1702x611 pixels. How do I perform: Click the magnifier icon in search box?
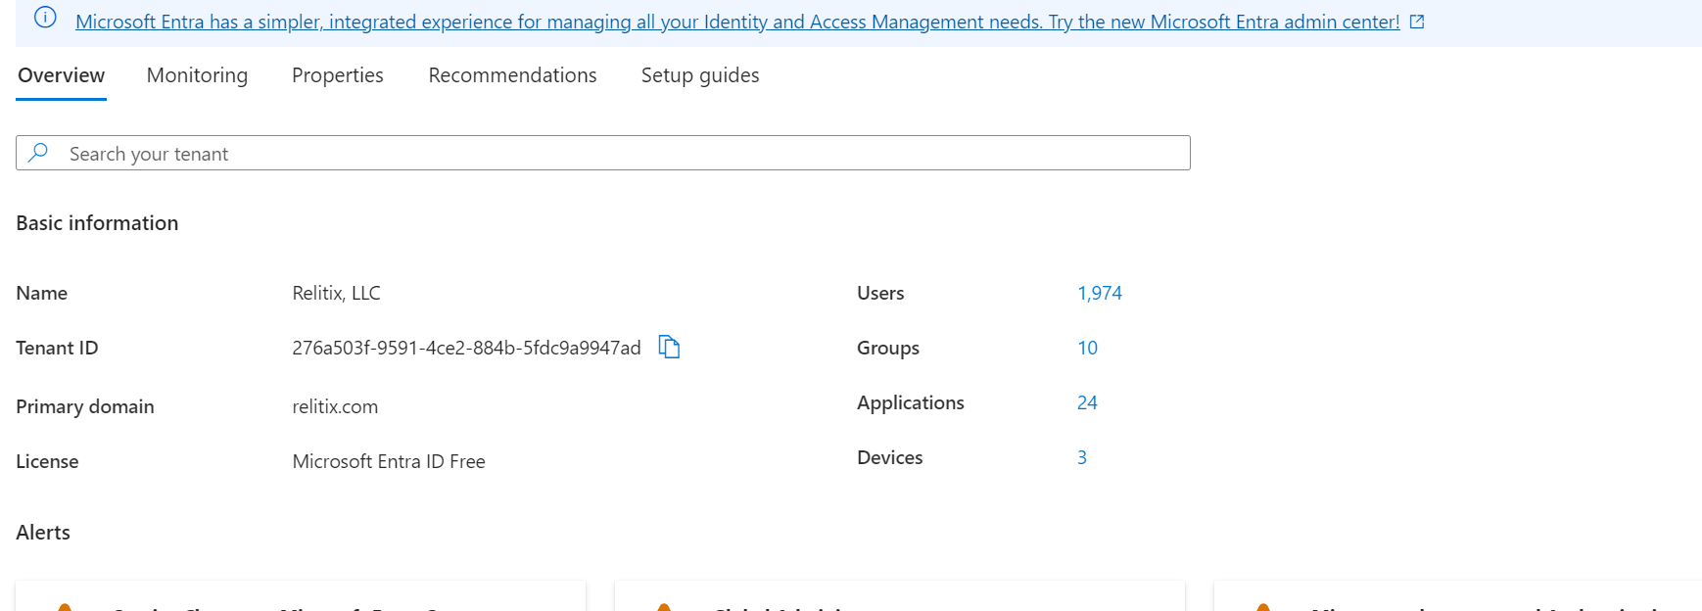38,152
